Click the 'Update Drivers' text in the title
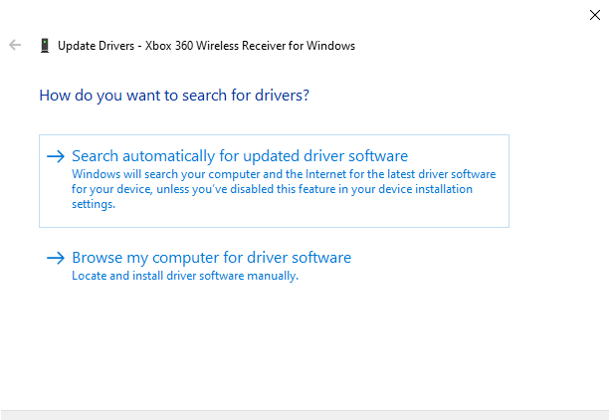 [x=97, y=46]
